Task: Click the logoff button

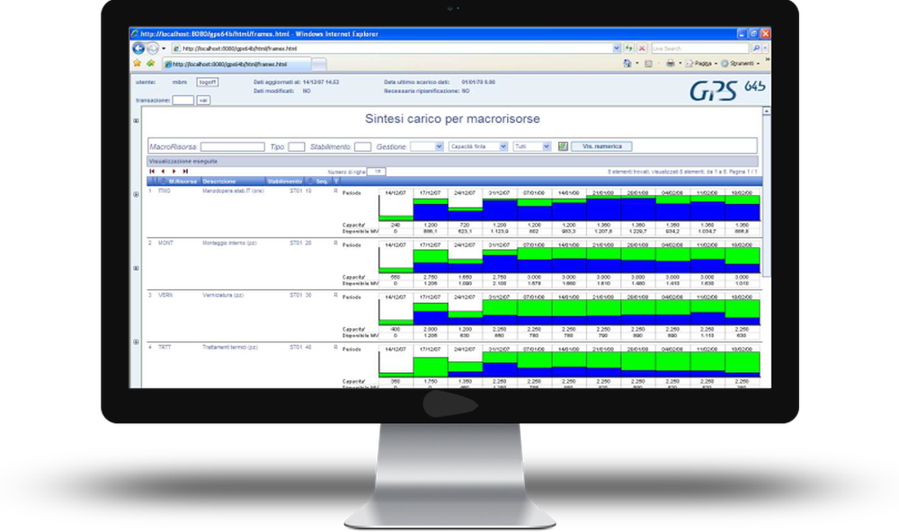Action: click(208, 81)
